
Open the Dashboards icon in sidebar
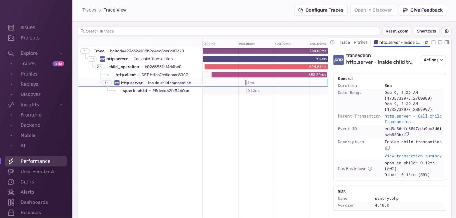pyautogui.click(x=11, y=202)
